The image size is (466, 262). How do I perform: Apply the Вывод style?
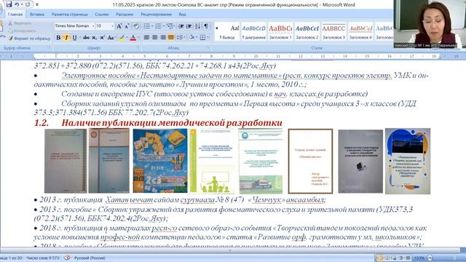click(227, 31)
